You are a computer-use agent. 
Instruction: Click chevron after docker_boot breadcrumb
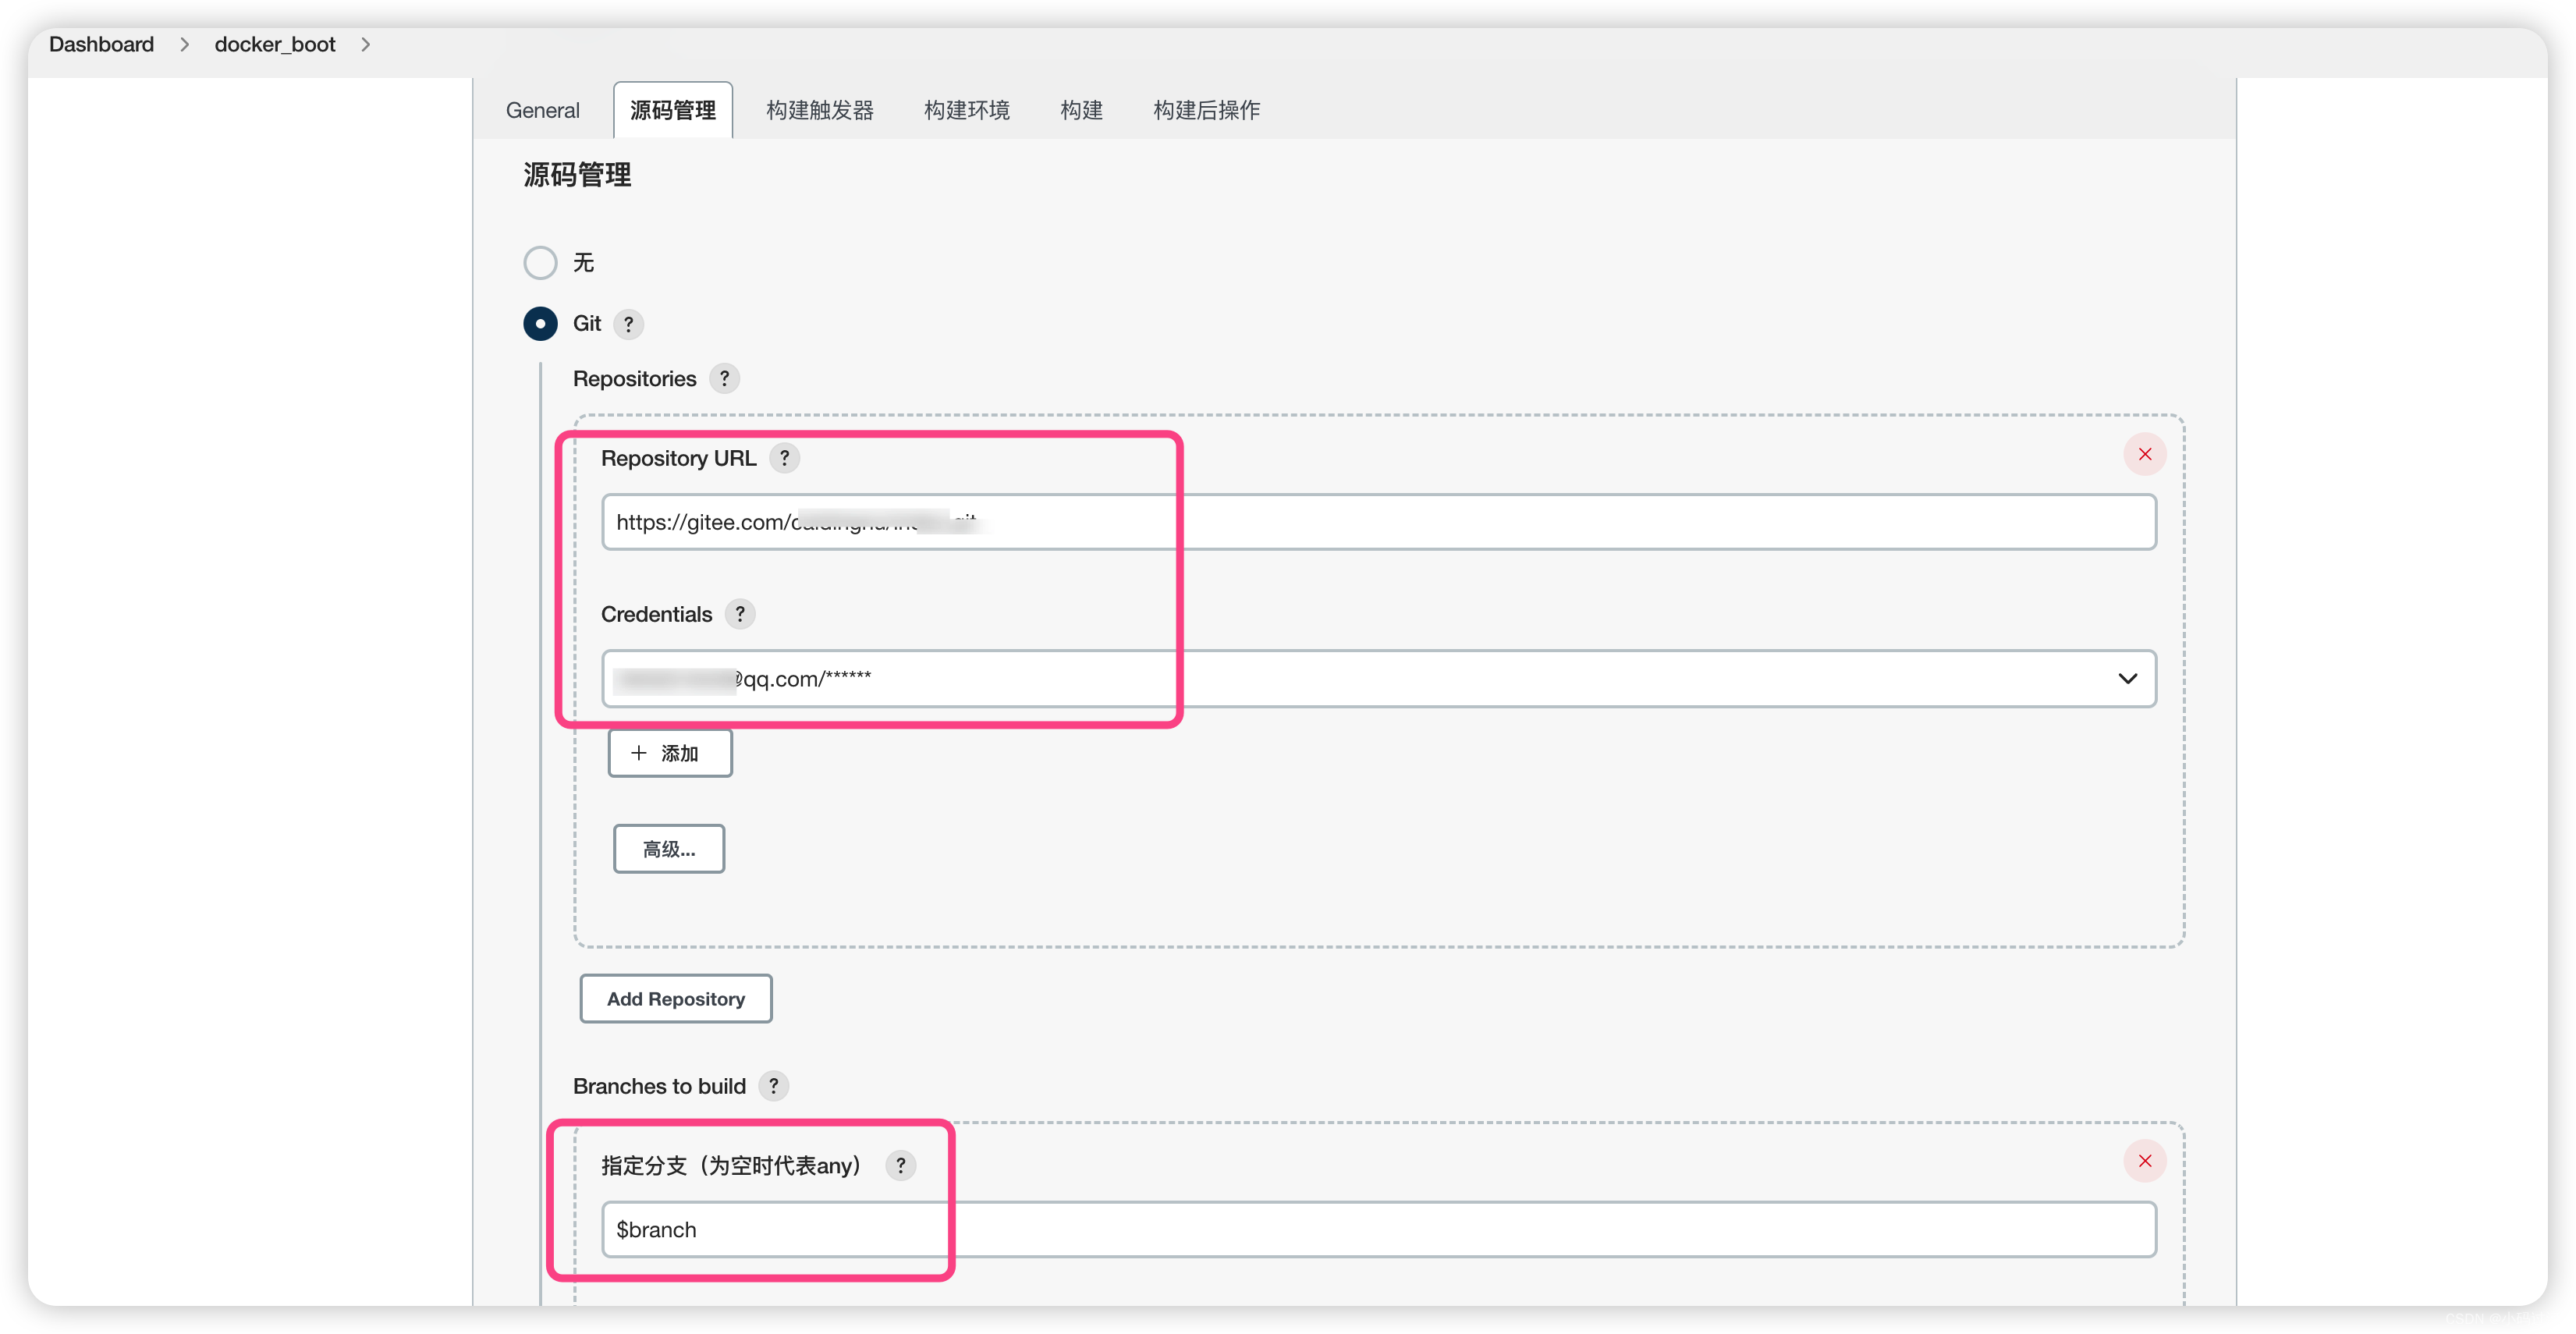[366, 45]
